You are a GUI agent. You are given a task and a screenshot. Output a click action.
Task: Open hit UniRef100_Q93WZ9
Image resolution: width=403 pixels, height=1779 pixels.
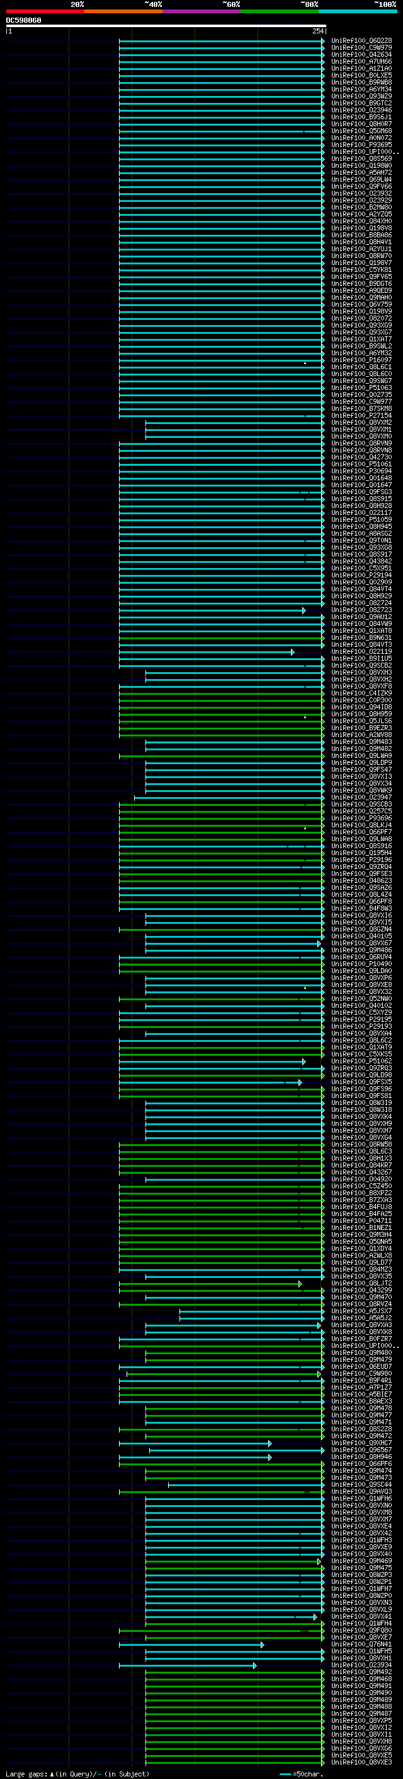point(361,96)
